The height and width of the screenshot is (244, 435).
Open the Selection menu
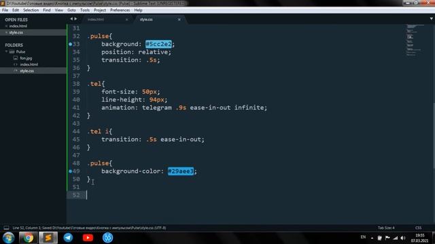click(31, 10)
